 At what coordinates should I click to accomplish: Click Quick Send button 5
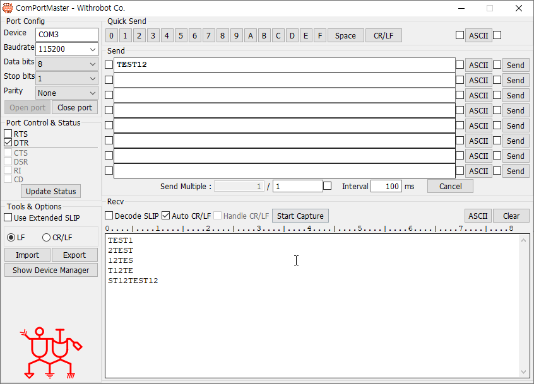click(181, 36)
